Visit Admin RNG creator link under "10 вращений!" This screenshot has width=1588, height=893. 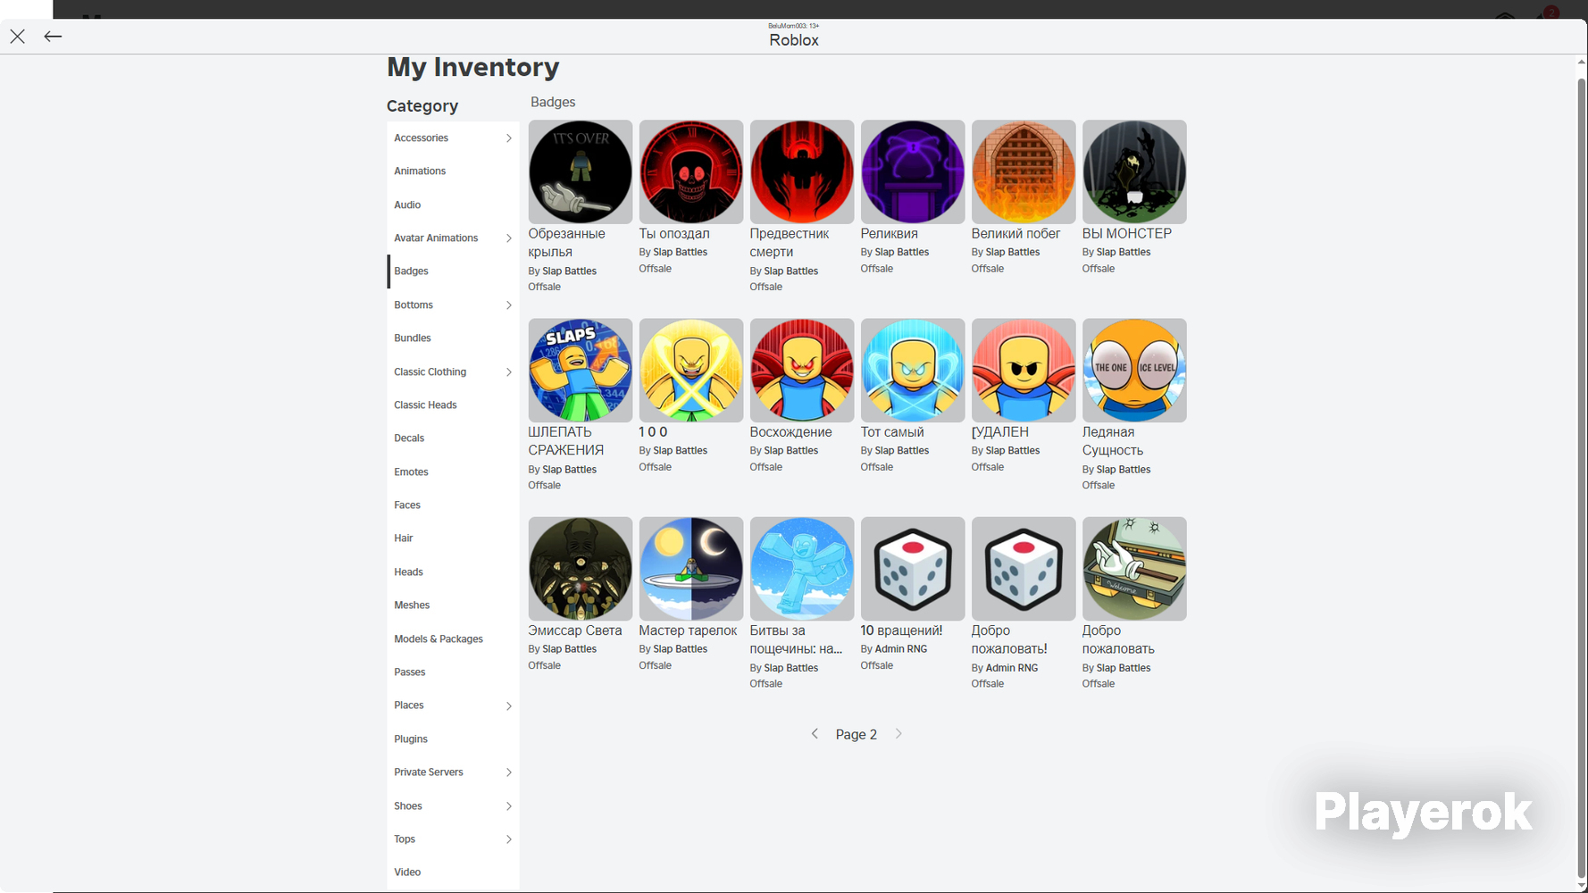[901, 649]
